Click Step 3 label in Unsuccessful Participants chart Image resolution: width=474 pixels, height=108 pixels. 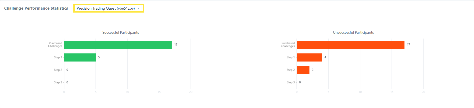pyautogui.click(x=290, y=82)
